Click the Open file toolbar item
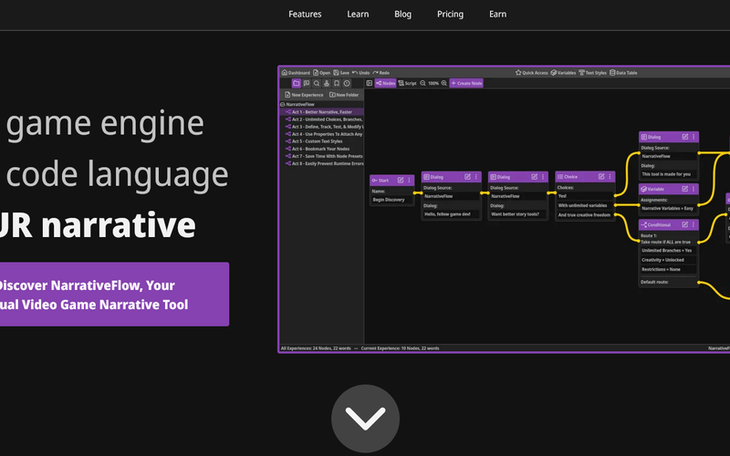Screen dimensions: 730x456 [322, 73]
